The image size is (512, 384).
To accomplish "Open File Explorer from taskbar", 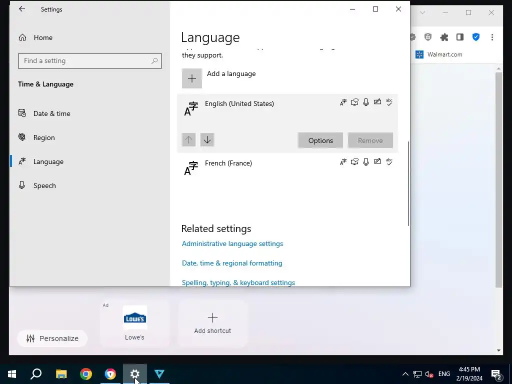I will pyautogui.click(x=61, y=374).
